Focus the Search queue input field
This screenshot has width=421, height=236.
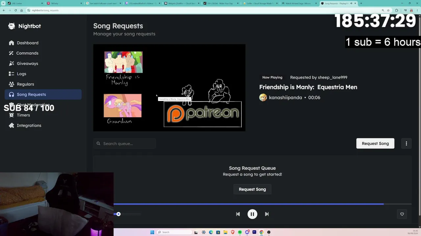[x=125, y=144]
